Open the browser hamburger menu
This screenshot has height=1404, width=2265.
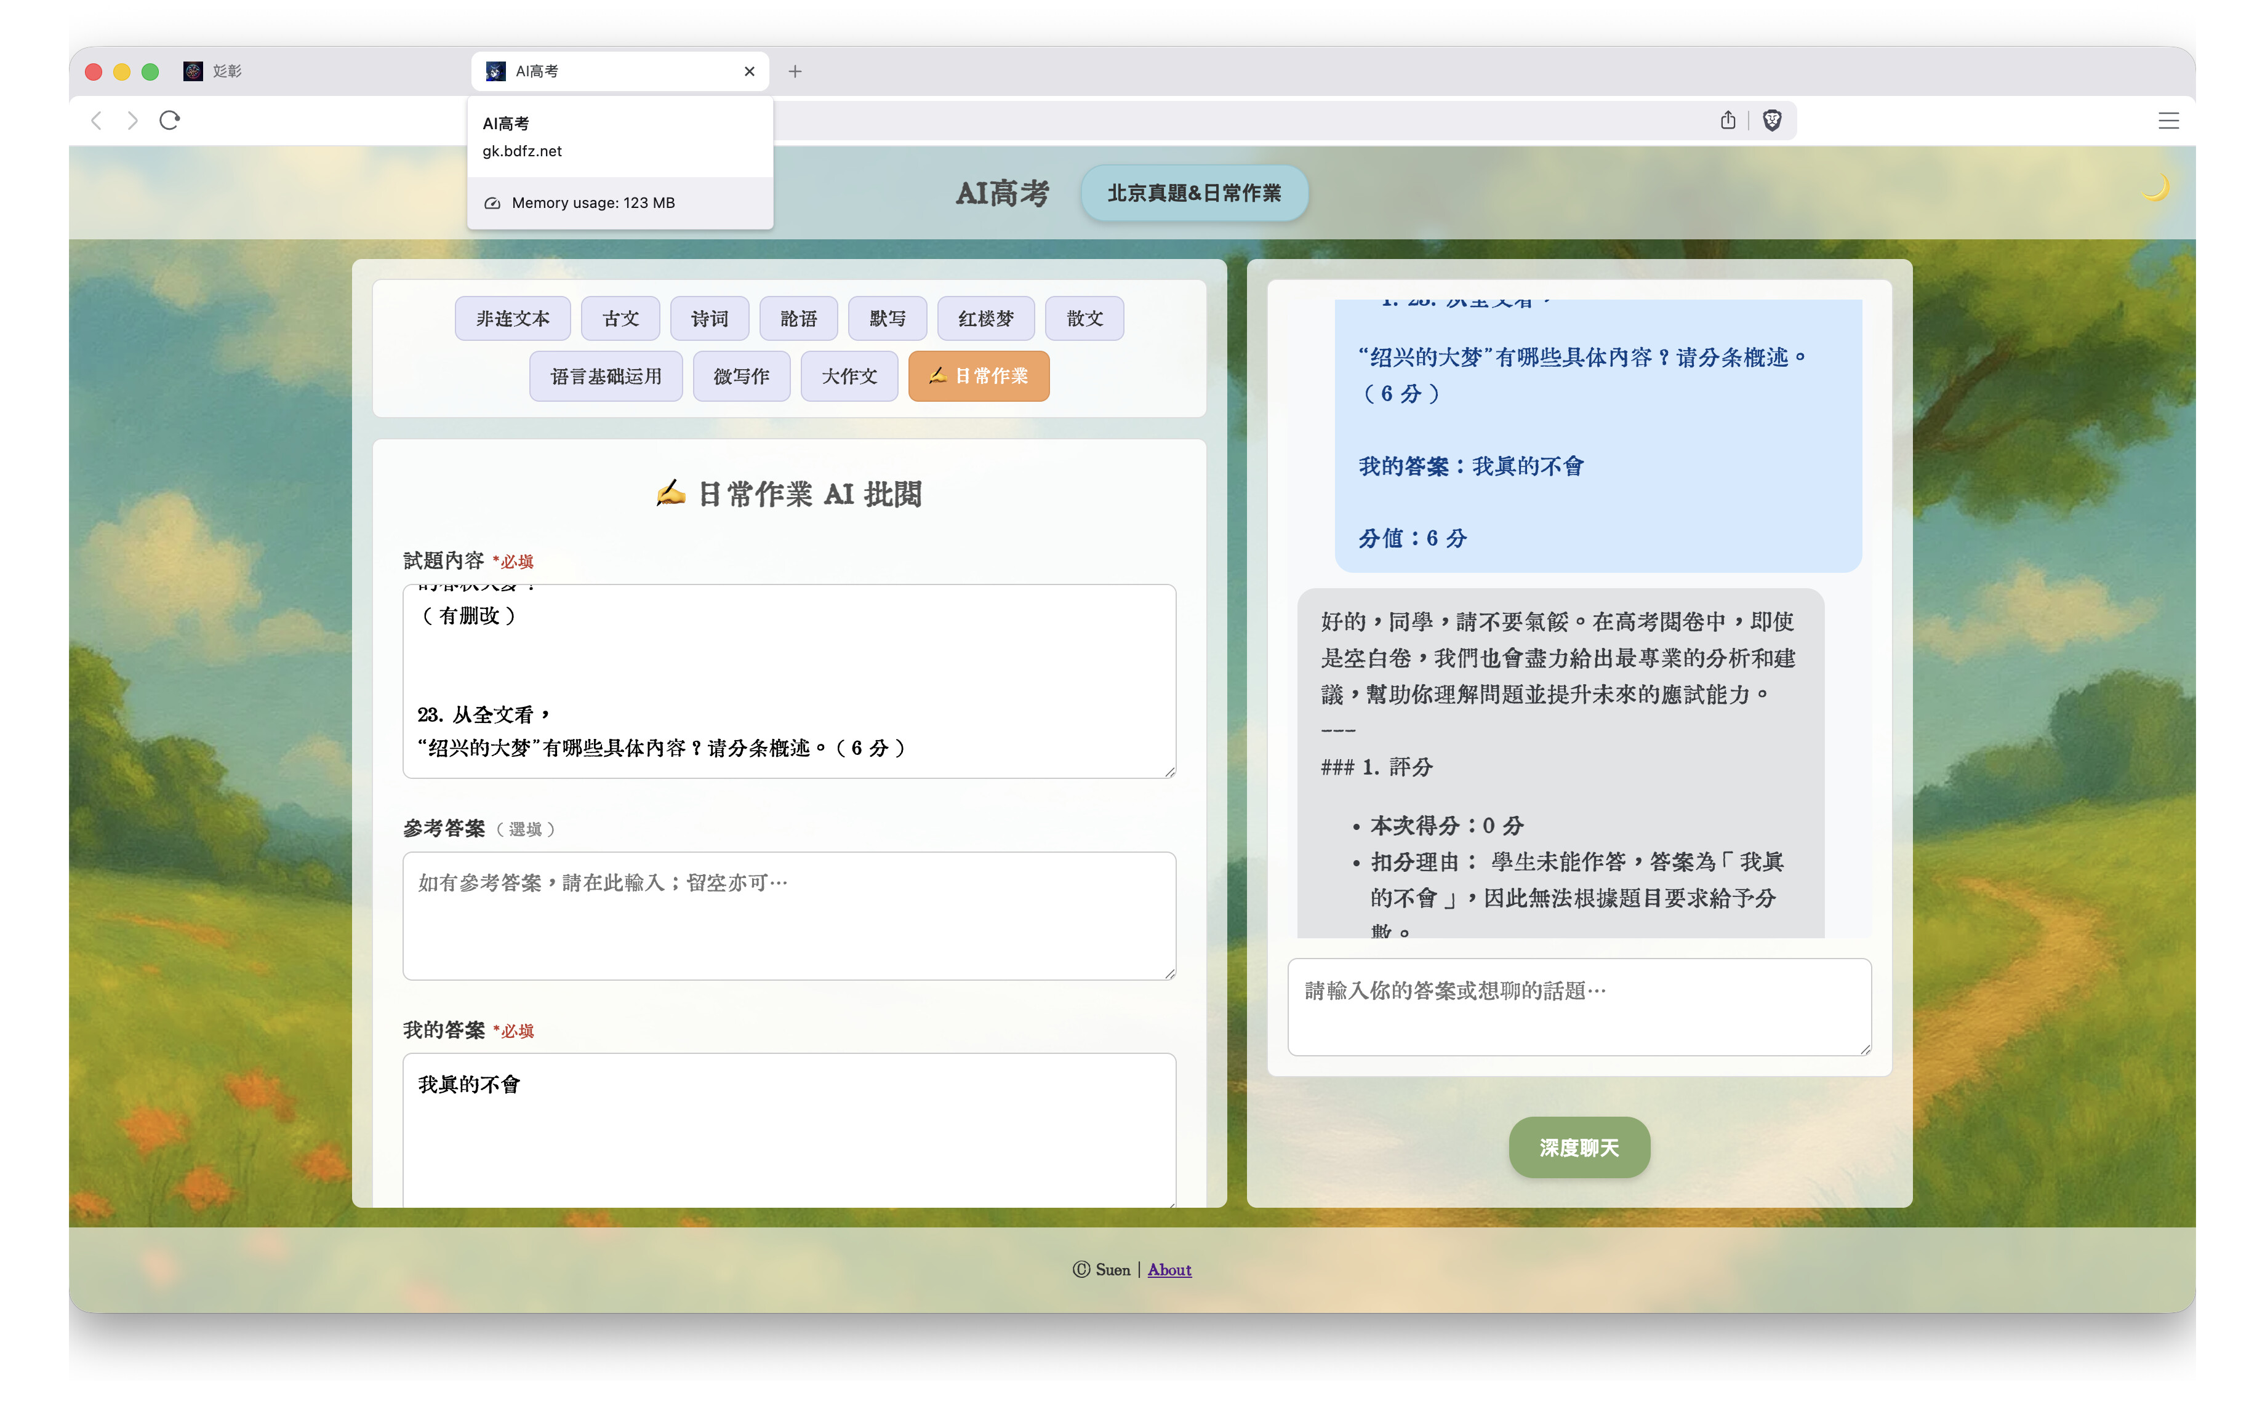coord(2168,121)
